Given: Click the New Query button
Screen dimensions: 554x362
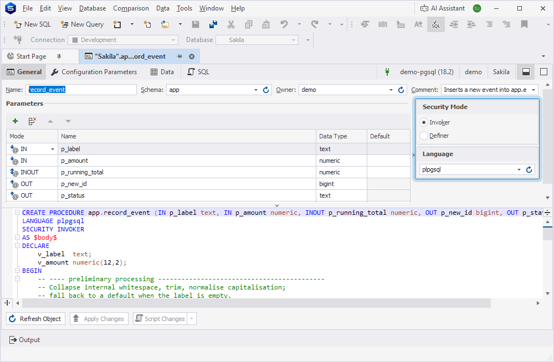Looking at the screenshot, I should pos(82,24).
